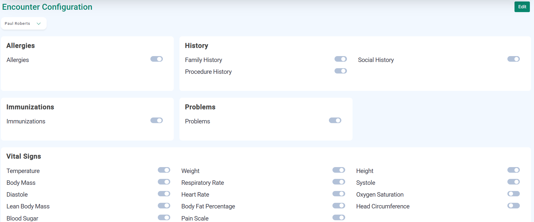Toggle the Oxygen Saturation switch
Viewport: 534px width, 222px height.
[513, 194]
